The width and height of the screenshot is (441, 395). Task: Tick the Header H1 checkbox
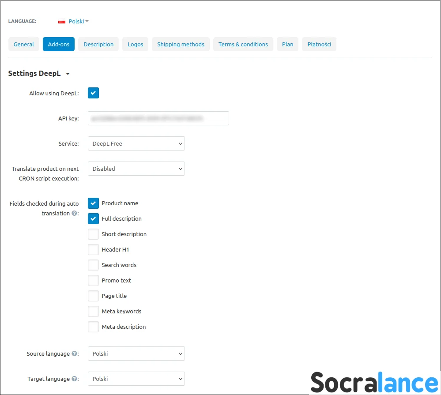pyautogui.click(x=94, y=250)
